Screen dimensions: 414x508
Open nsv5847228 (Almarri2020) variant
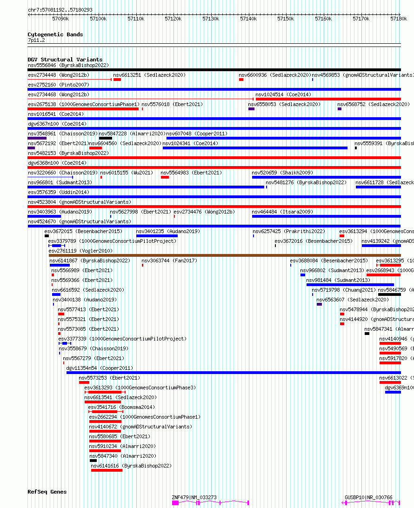coord(132,134)
